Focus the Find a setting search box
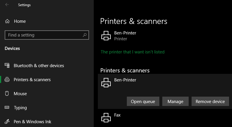232x127 pixels. (x=44, y=35)
